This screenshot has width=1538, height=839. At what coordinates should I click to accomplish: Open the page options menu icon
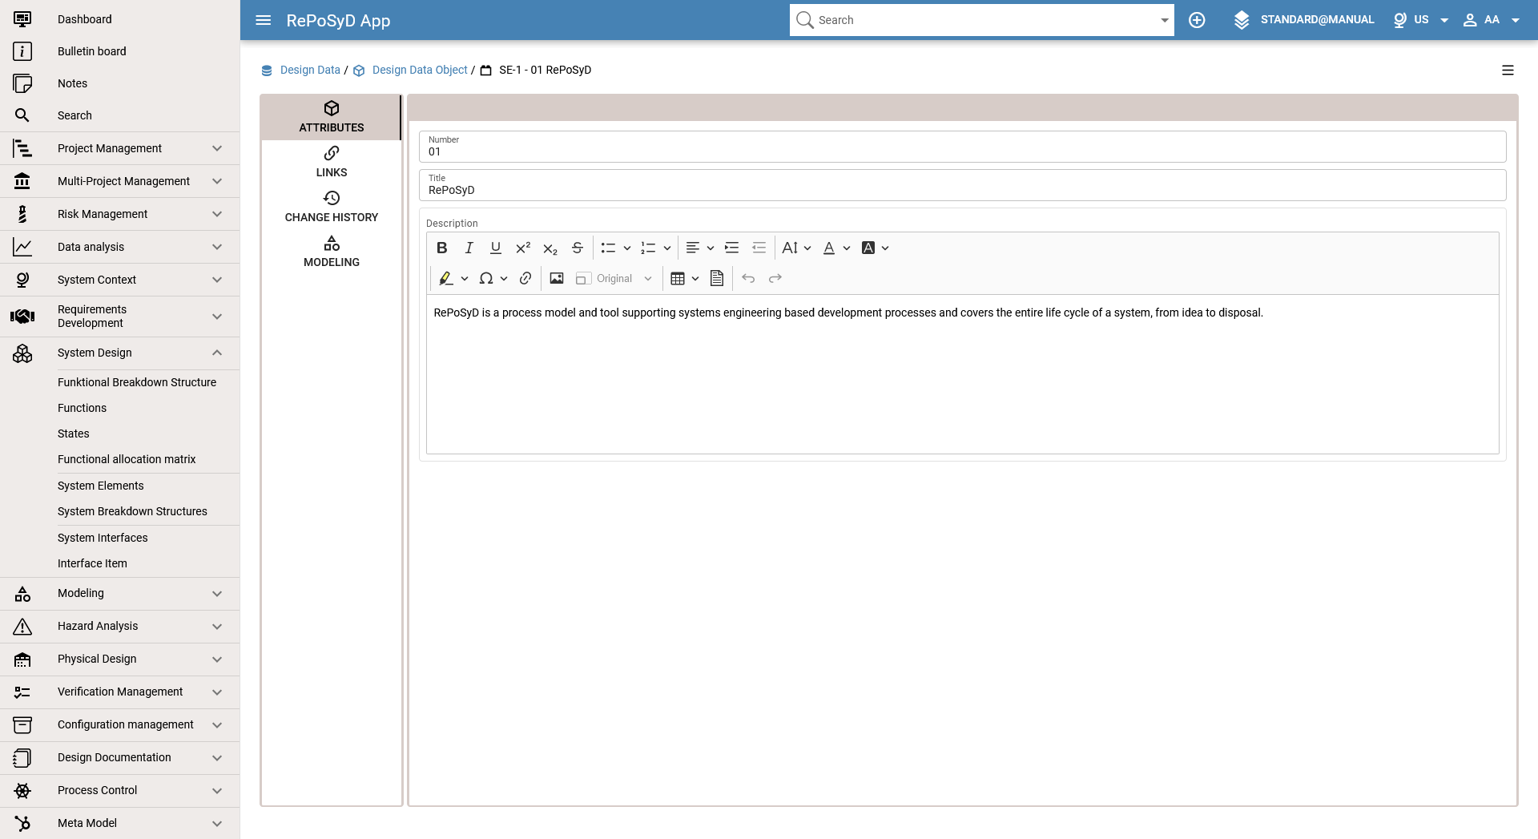pyautogui.click(x=1508, y=71)
